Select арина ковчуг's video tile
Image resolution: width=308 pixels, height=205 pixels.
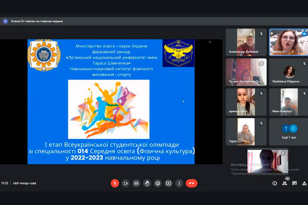pos(246,102)
